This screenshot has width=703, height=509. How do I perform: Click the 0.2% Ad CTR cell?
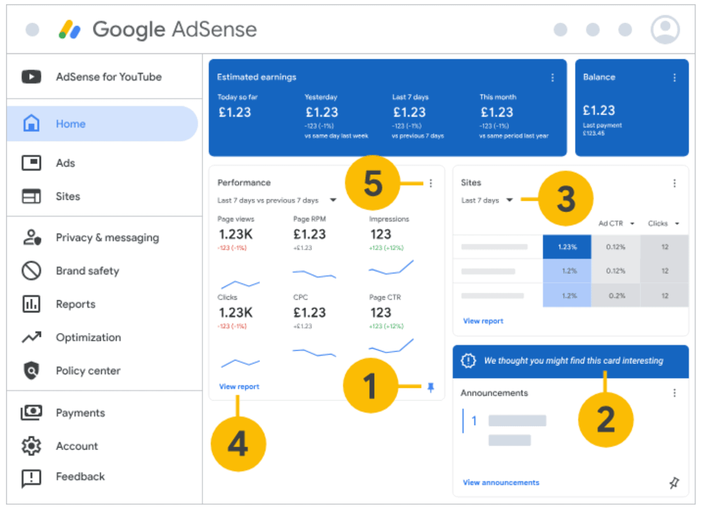click(x=616, y=296)
